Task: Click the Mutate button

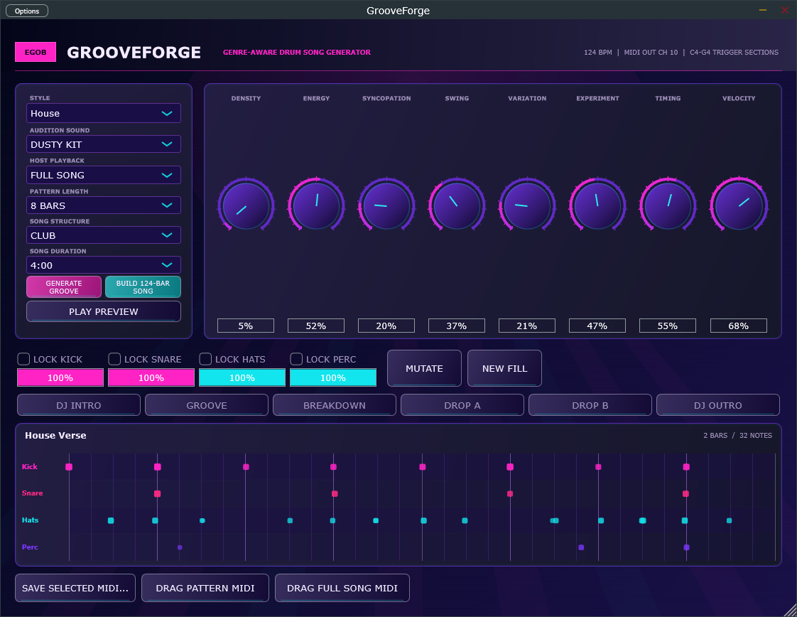Action: tap(424, 368)
